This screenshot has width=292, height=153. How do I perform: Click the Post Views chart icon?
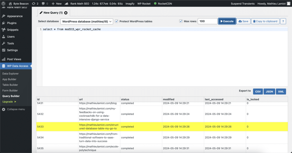(3, 59)
